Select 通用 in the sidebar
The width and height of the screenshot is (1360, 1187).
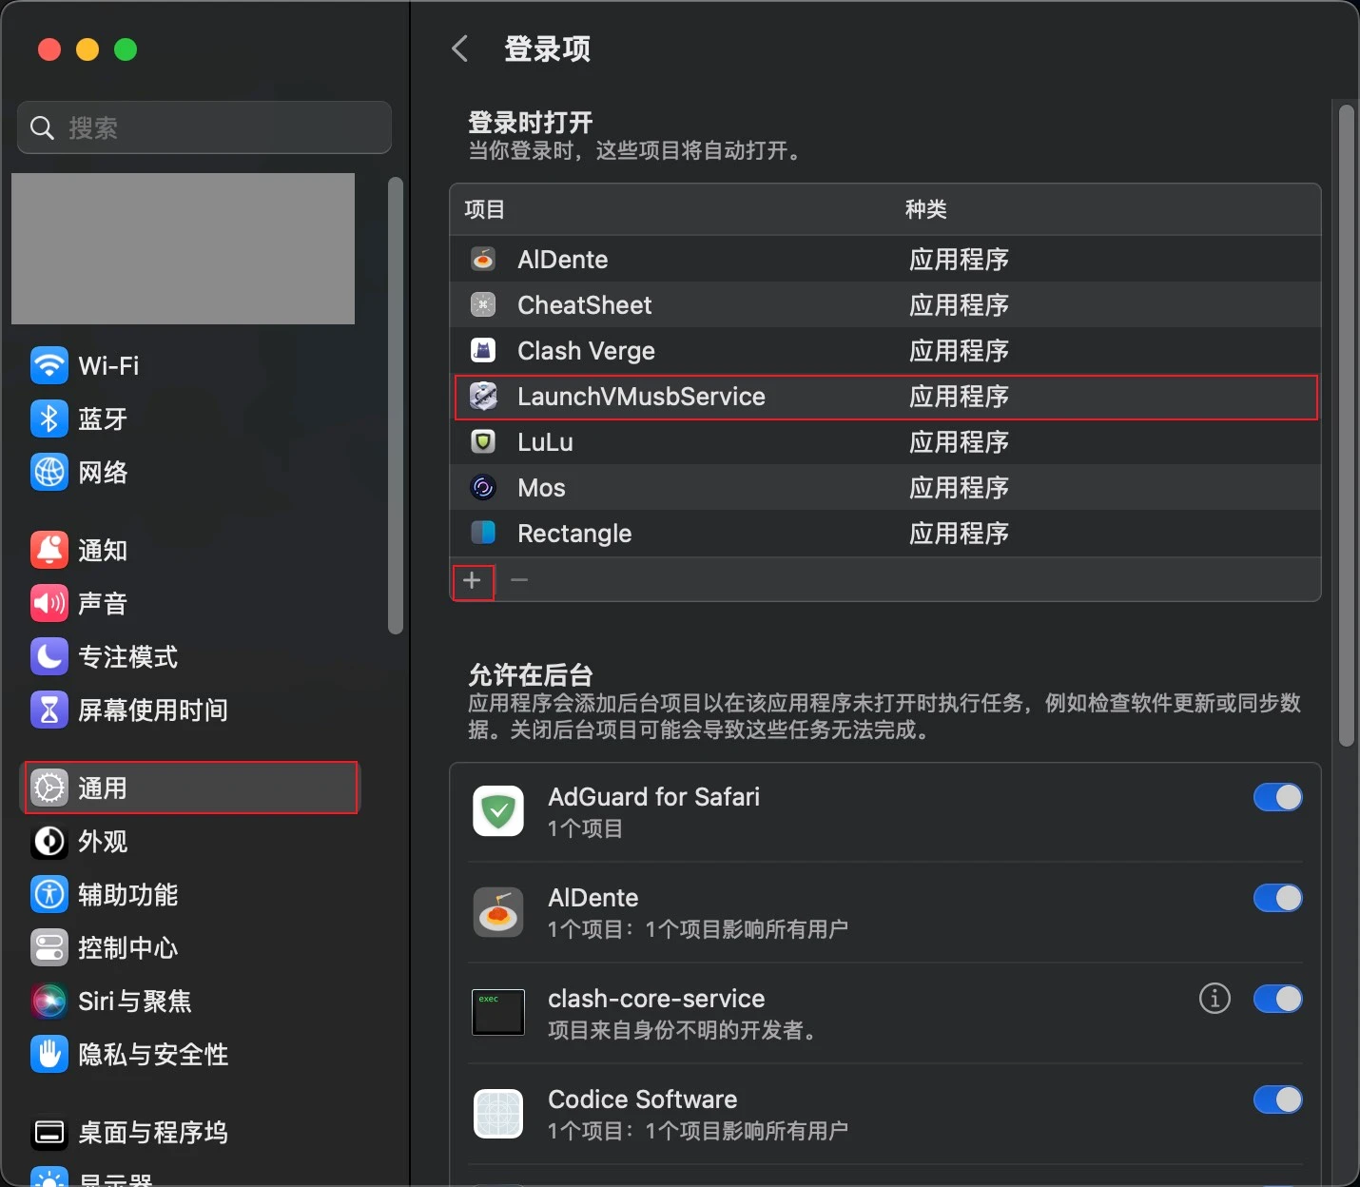188,788
